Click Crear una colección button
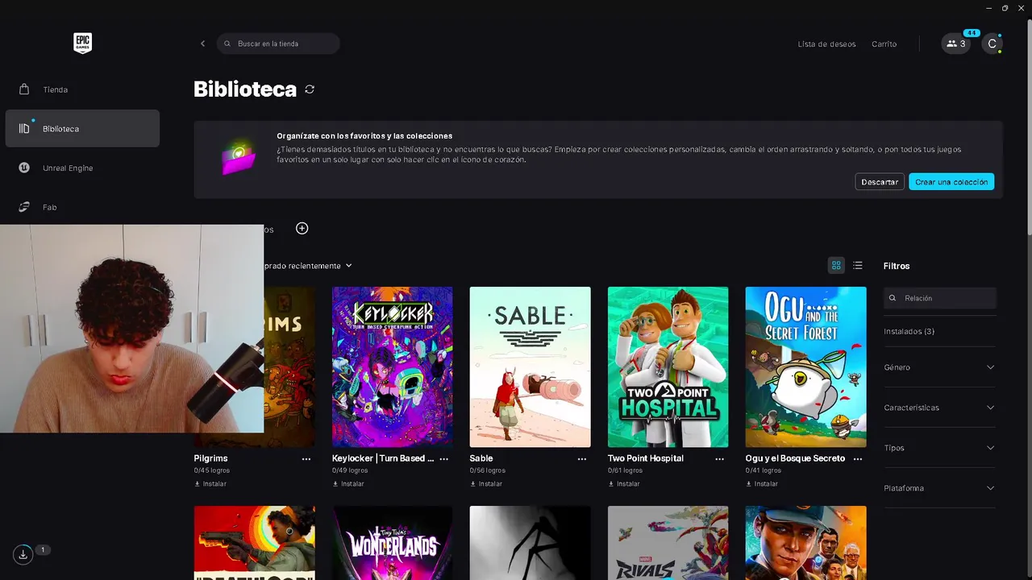1032x580 pixels. point(951,182)
